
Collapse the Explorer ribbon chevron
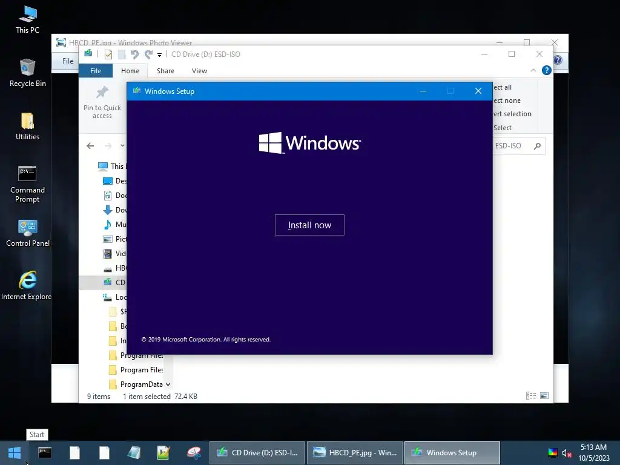533,70
